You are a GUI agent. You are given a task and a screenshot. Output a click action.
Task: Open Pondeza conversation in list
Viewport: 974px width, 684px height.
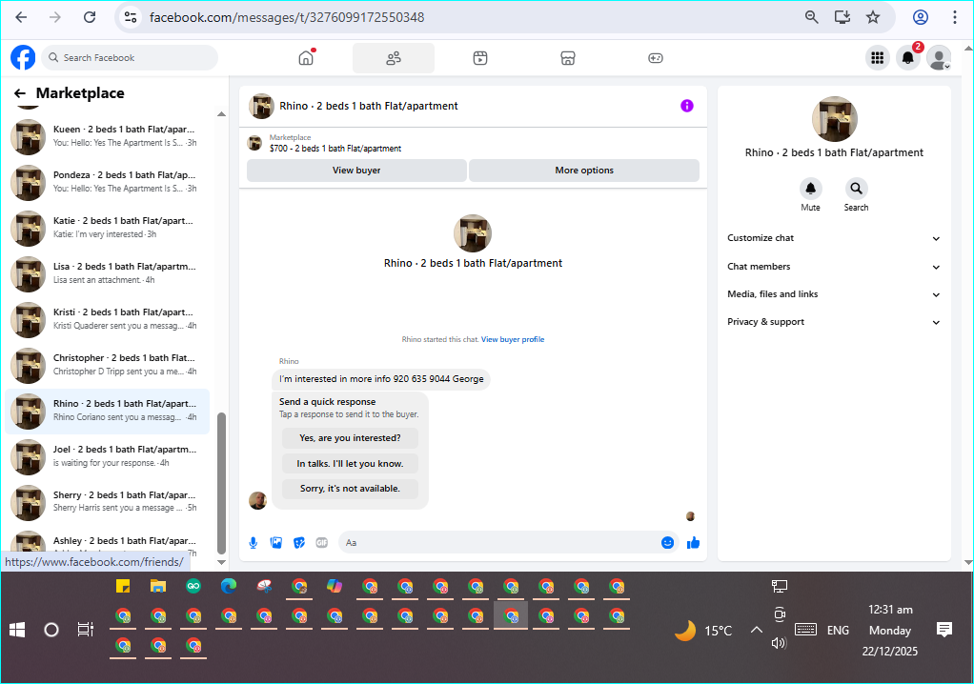pyautogui.click(x=107, y=183)
